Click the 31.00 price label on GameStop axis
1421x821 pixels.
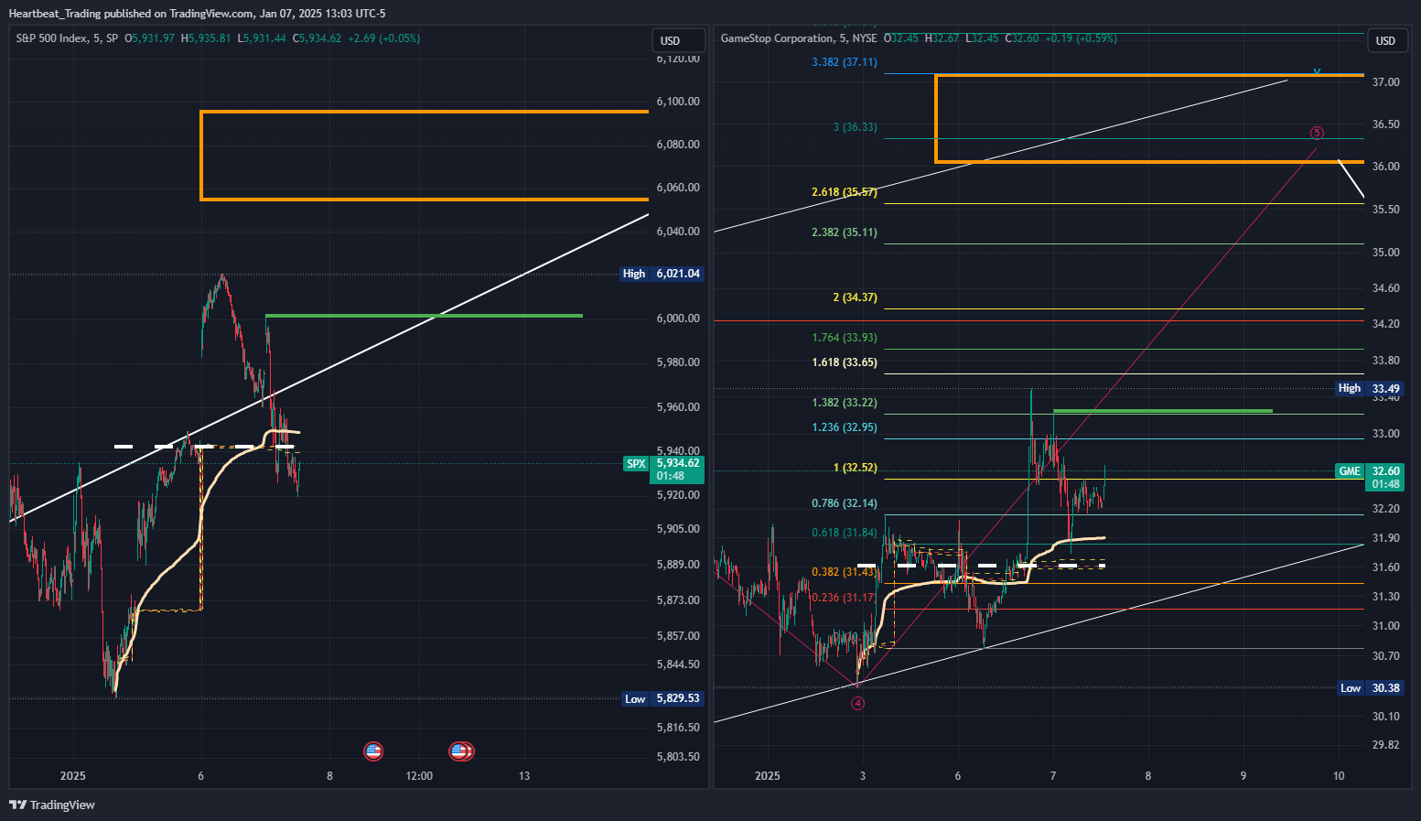coord(1386,626)
